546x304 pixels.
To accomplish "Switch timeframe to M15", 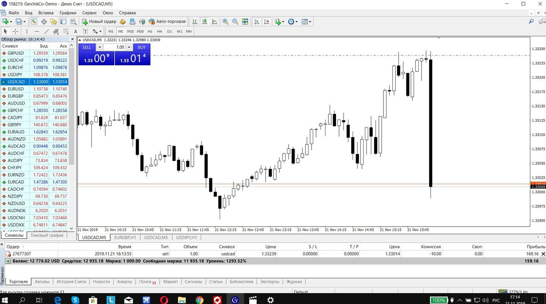I will pos(130,31).
